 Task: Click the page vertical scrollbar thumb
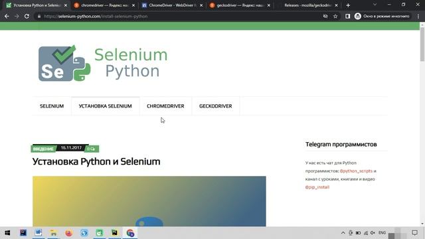pyautogui.click(x=422, y=44)
